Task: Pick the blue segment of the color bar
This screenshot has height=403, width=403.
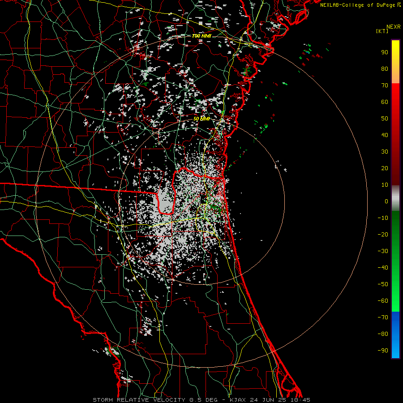Action: [395, 334]
